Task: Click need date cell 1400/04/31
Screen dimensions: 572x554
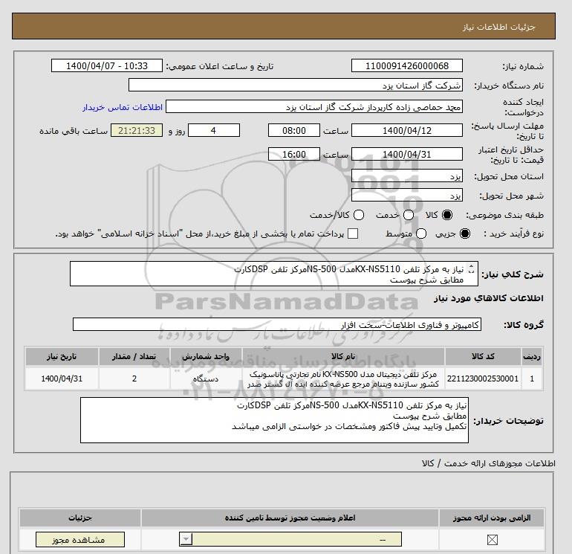Action: 62,379
